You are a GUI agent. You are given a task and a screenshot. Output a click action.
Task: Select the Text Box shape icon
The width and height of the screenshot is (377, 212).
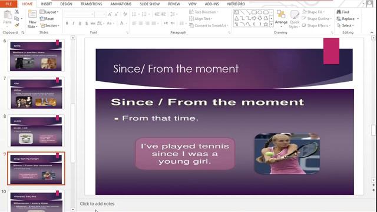(236, 12)
